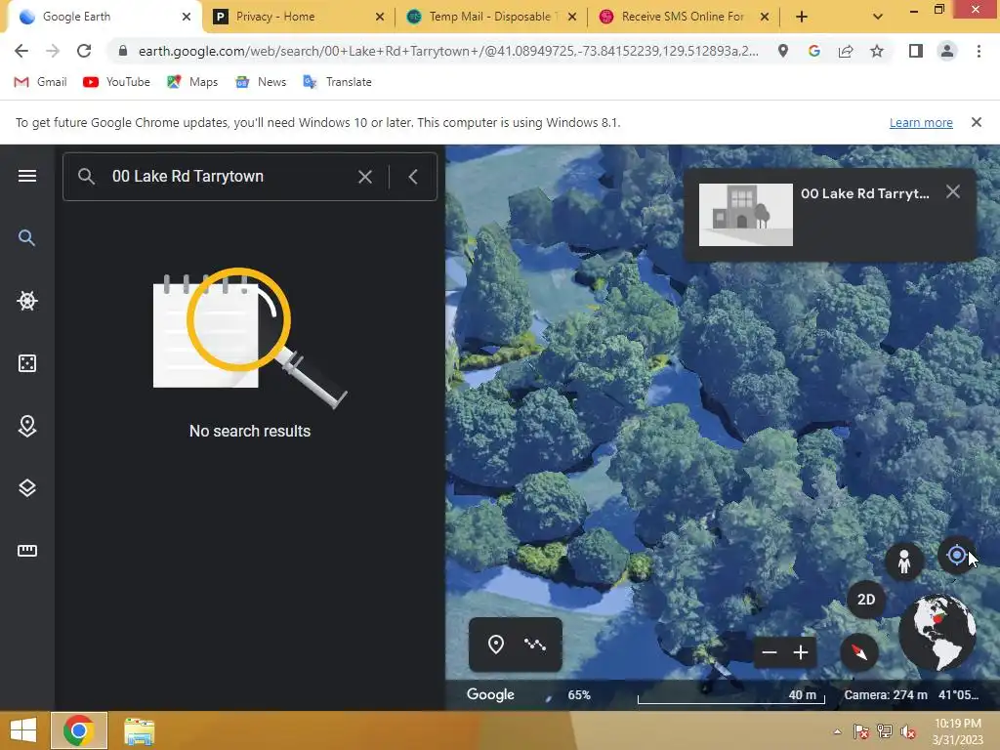Close the 00 Lake Rd info card

[x=953, y=192]
